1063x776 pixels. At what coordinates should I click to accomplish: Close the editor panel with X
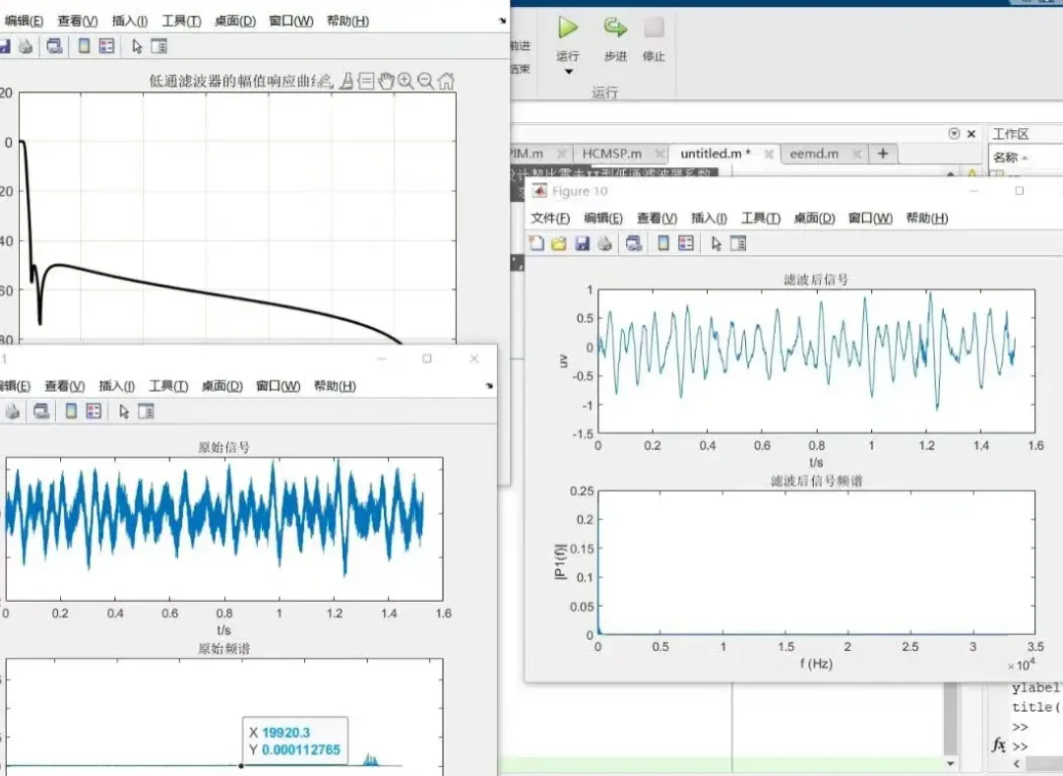(970, 134)
